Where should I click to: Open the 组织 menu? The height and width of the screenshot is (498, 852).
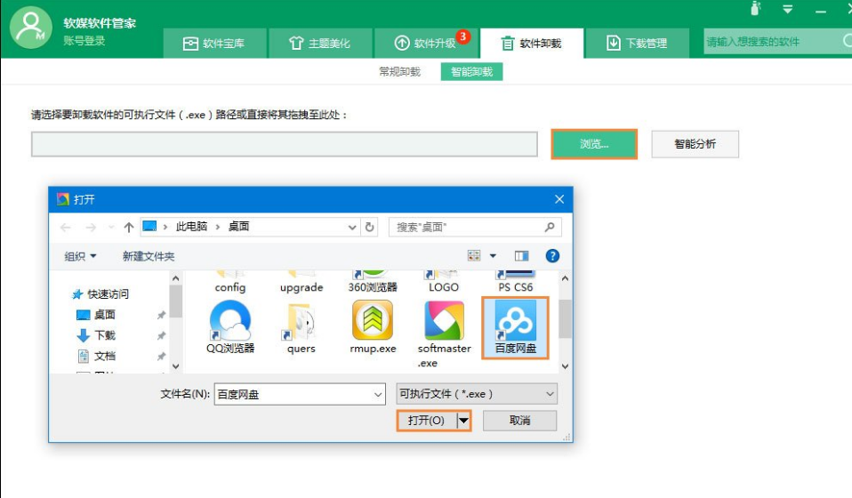[80, 256]
